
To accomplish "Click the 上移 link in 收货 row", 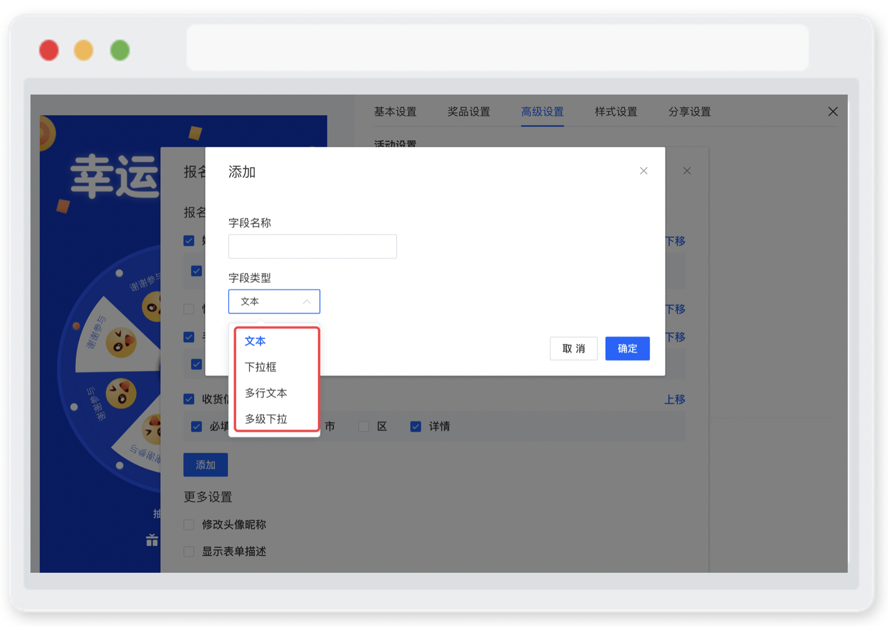I will (x=675, y=399).
